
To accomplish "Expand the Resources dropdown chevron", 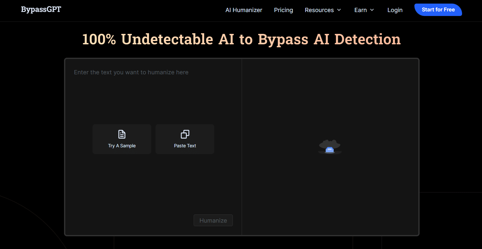I will (x=339, y=10).
